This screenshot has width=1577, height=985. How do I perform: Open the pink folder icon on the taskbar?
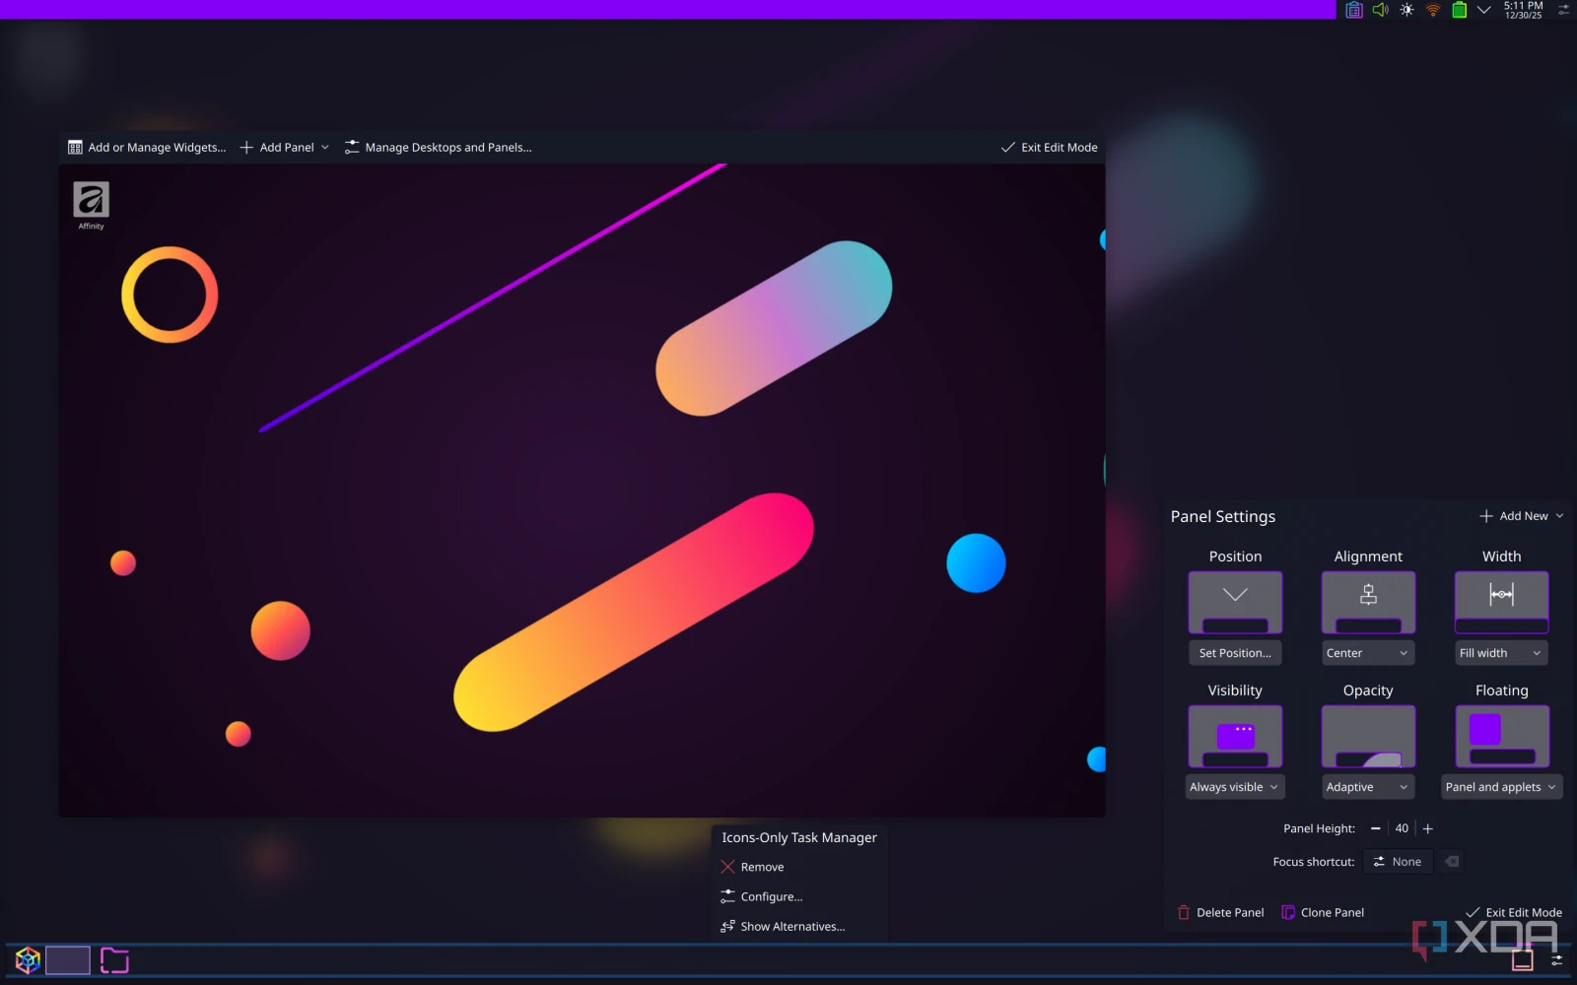[x=114, y=960]
